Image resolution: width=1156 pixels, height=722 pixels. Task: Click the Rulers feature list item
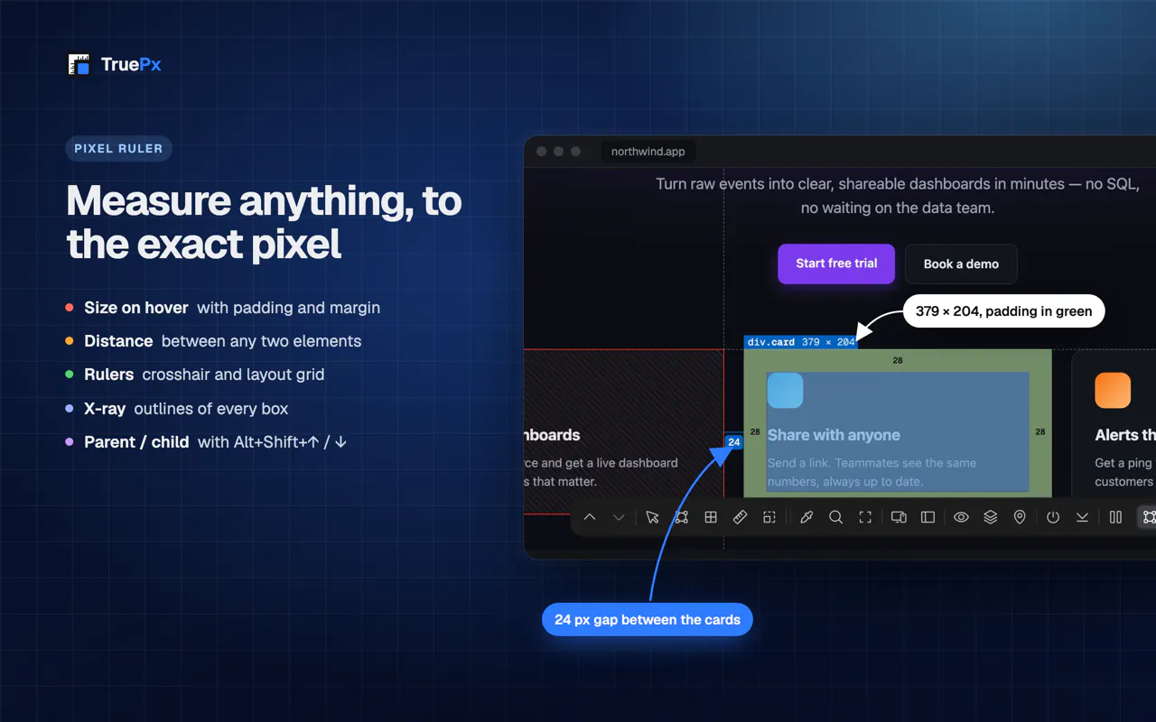pos(195,375)
